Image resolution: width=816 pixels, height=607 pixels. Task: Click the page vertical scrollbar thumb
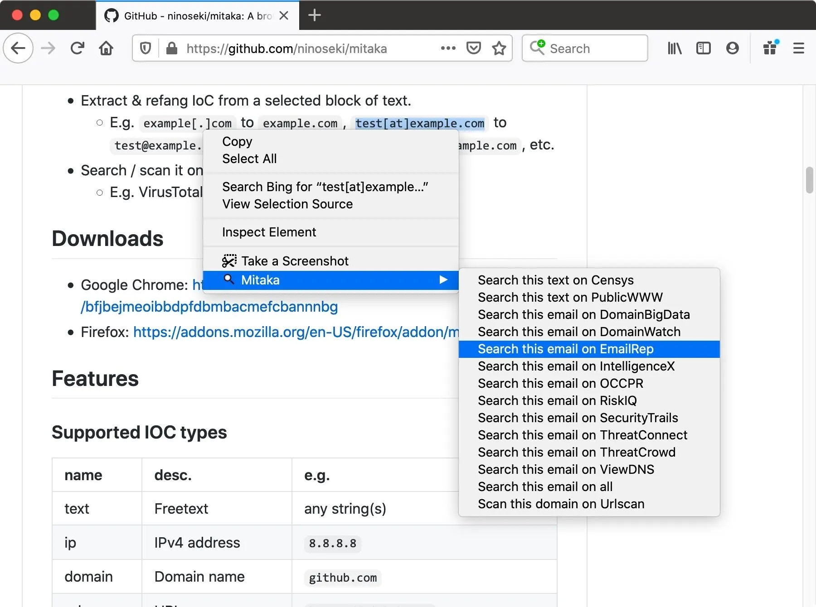(810, 180)
